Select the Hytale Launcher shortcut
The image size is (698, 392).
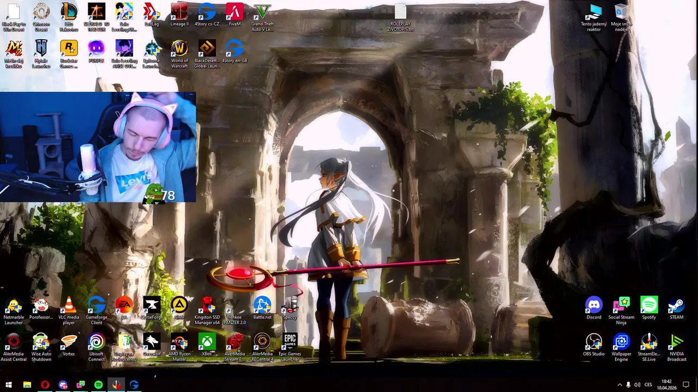coord(41,53)
